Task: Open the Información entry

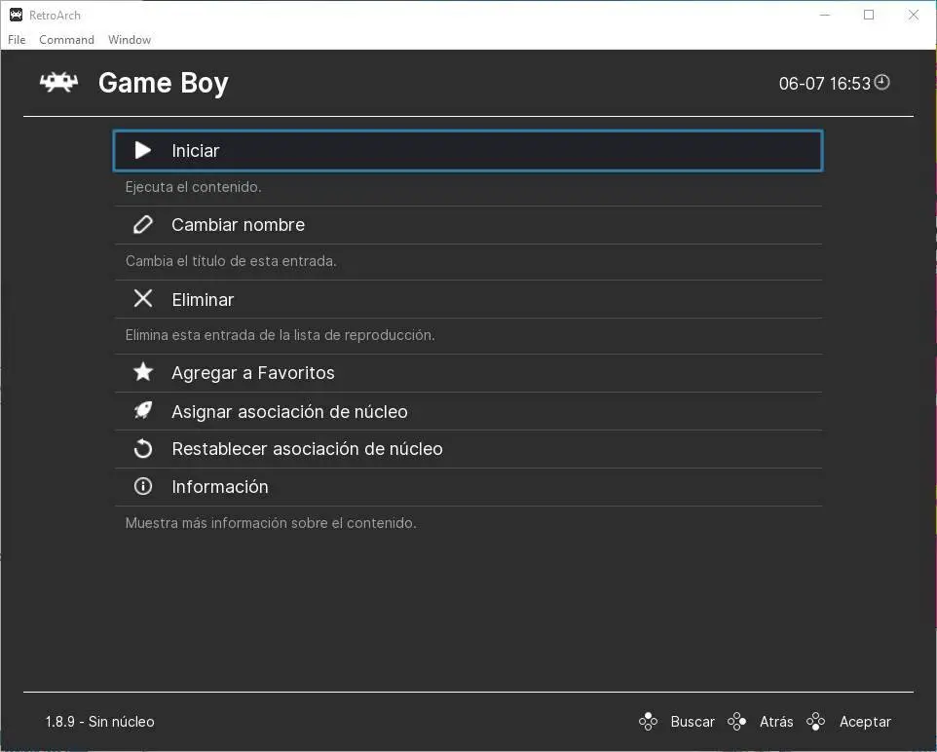Action: click(x=468, y=487)
